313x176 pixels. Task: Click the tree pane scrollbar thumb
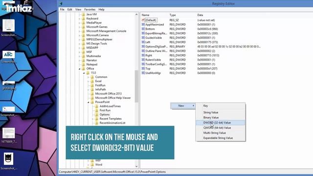pyautogui.click(x=136, y=87)
